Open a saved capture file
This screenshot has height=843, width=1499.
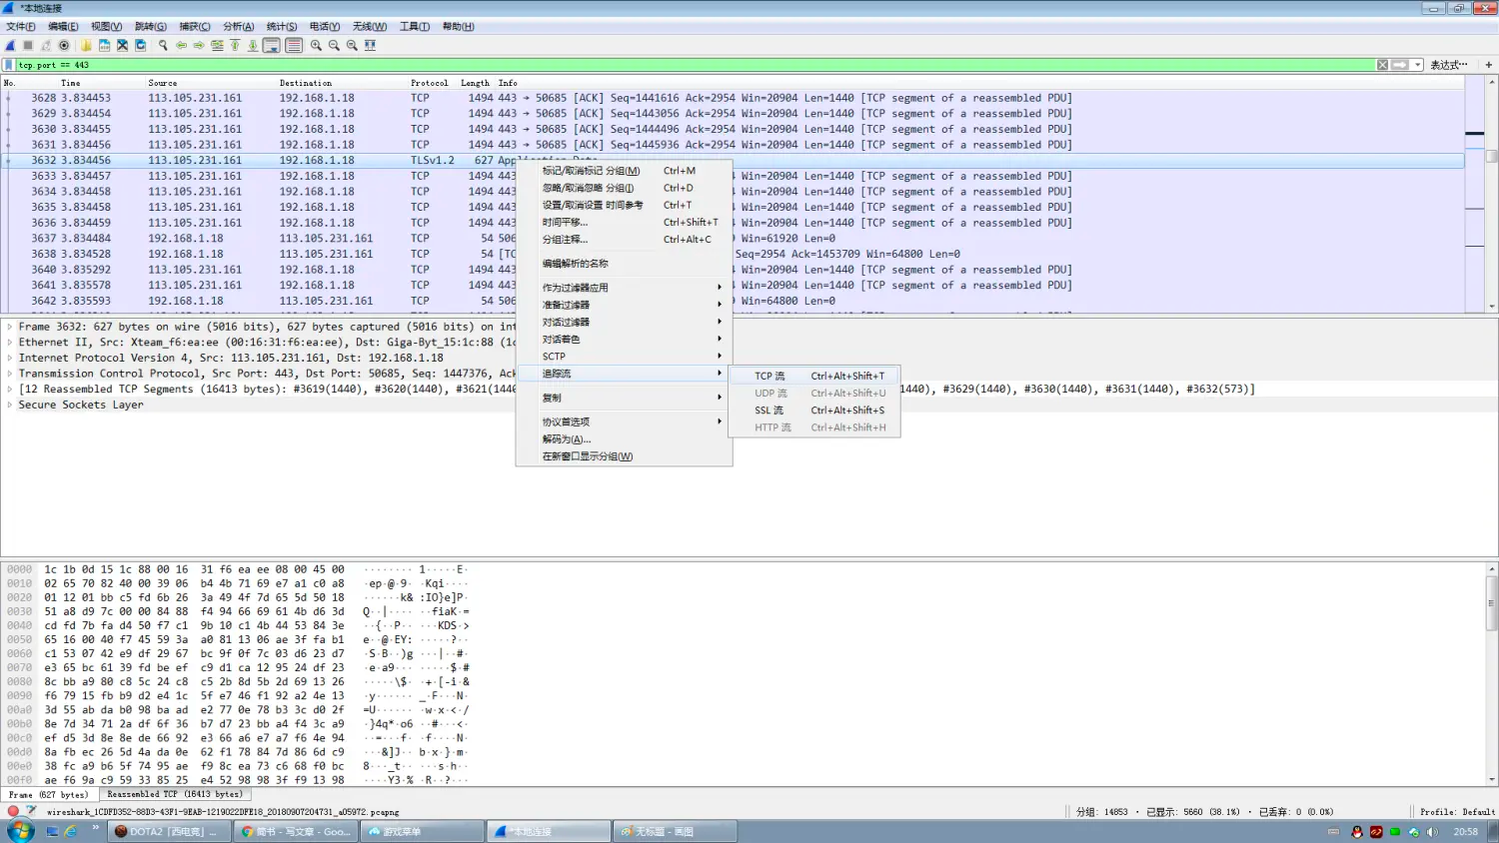coord(84,45)
